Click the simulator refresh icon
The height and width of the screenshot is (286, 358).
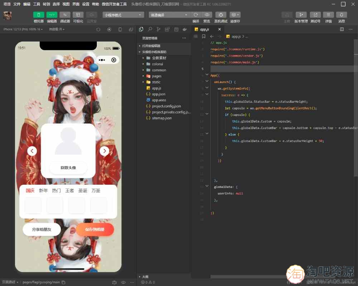coord(98,29)
